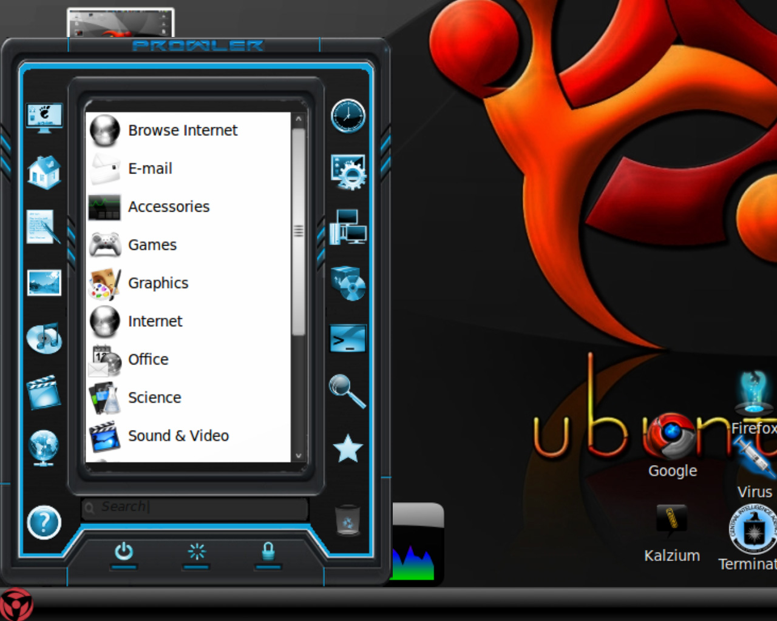Screen dimensions: 777x621
Task: Open the Internet category
Action: point(188,321)
